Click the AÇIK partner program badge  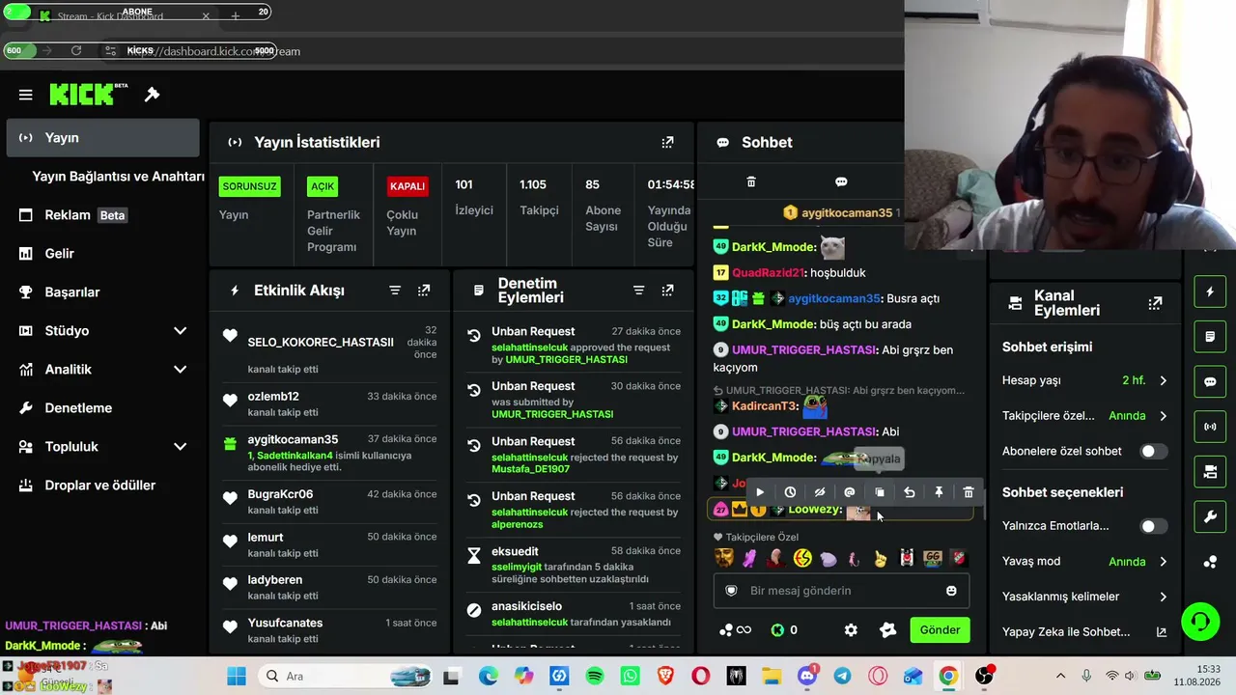[x=323, y=186]
